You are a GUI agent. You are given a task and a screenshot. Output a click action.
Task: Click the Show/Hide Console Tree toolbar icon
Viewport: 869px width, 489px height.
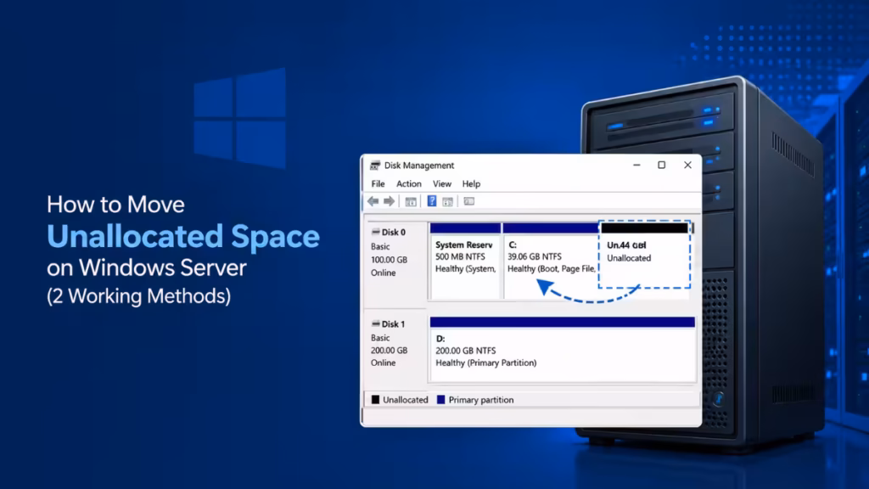411,202
